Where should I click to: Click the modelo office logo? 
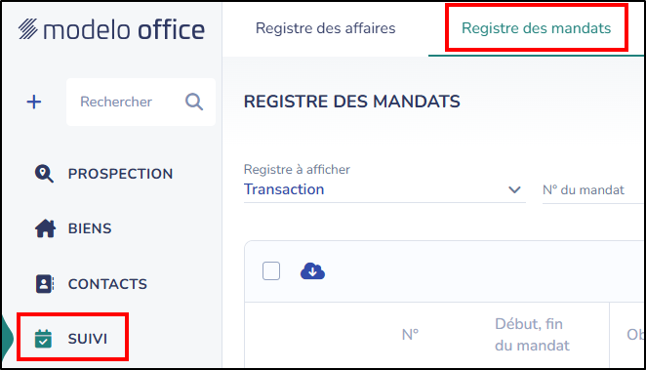[x=111, y=29]
